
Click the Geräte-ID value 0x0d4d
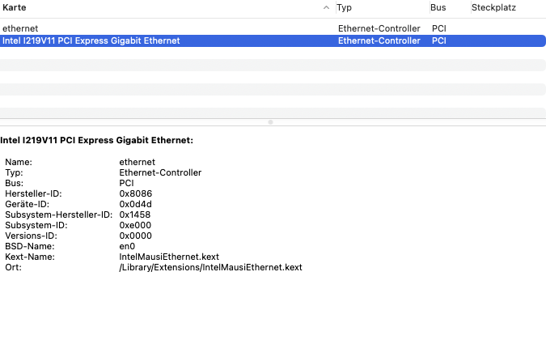(x=135, y=204)
